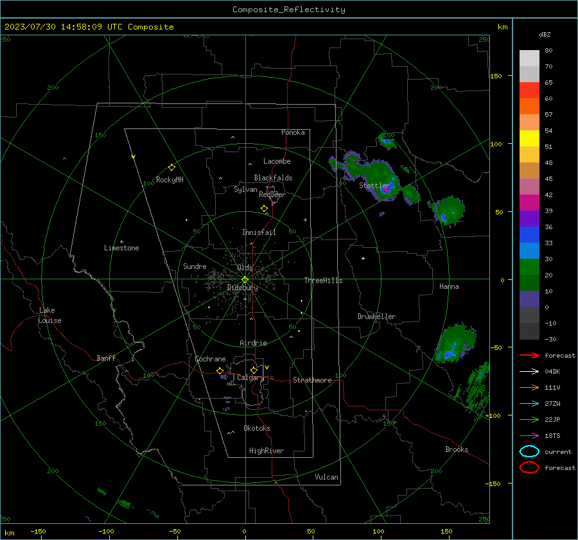
Task: Choose the green 22JP arrow icon
Action: pyautogui.click(x=529, y=419)
